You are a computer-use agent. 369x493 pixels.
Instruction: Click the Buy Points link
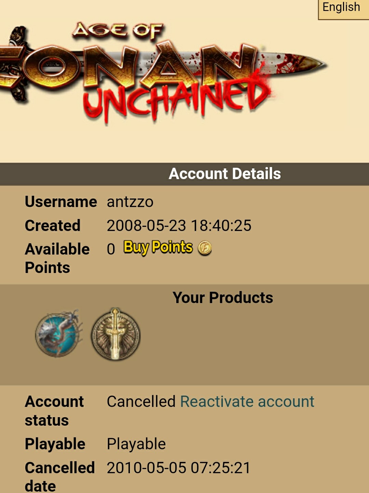[158, 247]
